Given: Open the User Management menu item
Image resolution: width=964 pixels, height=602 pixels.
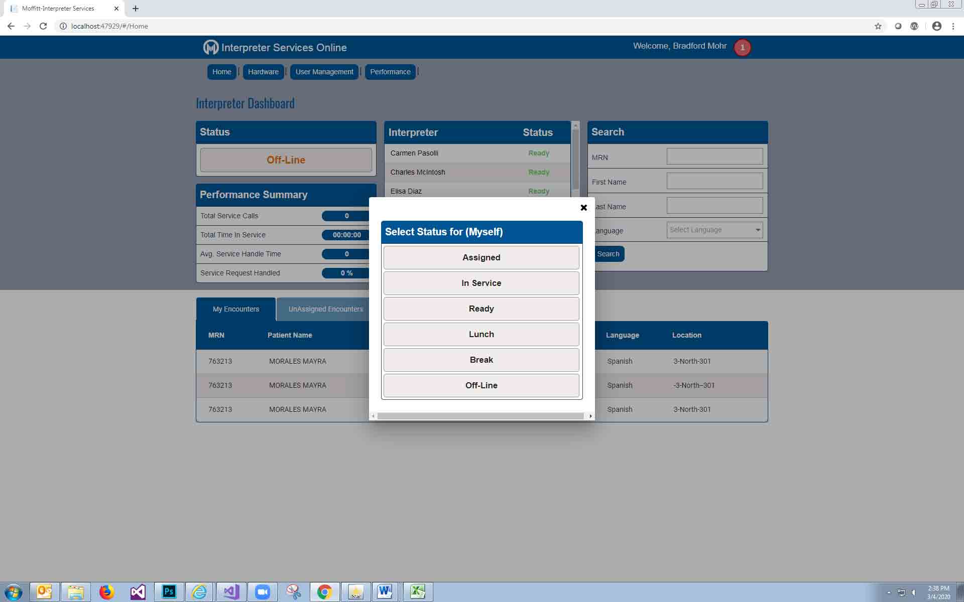Looking at the screenshot, I should click(324, 72).
